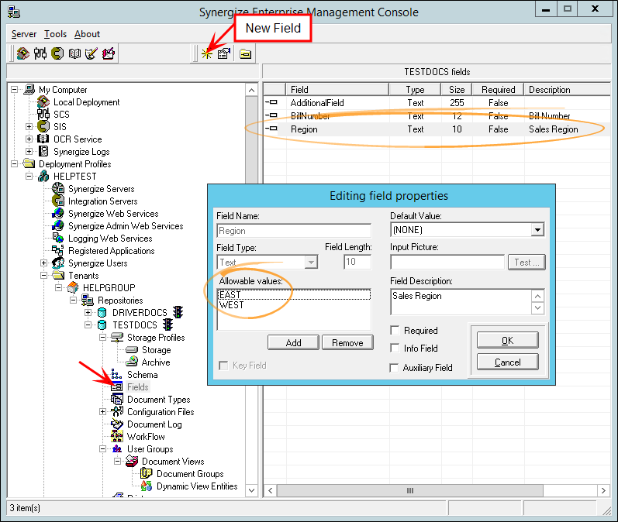The width and height of the screenshot is (618, 522).
Task: Collapse the My Computer node
Action: point(14,89)
